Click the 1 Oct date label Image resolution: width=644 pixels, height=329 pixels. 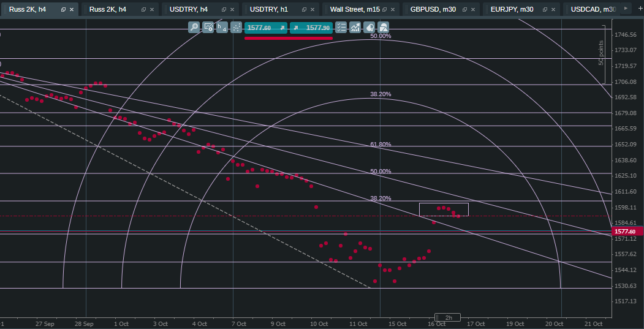[x=121, y=323]
